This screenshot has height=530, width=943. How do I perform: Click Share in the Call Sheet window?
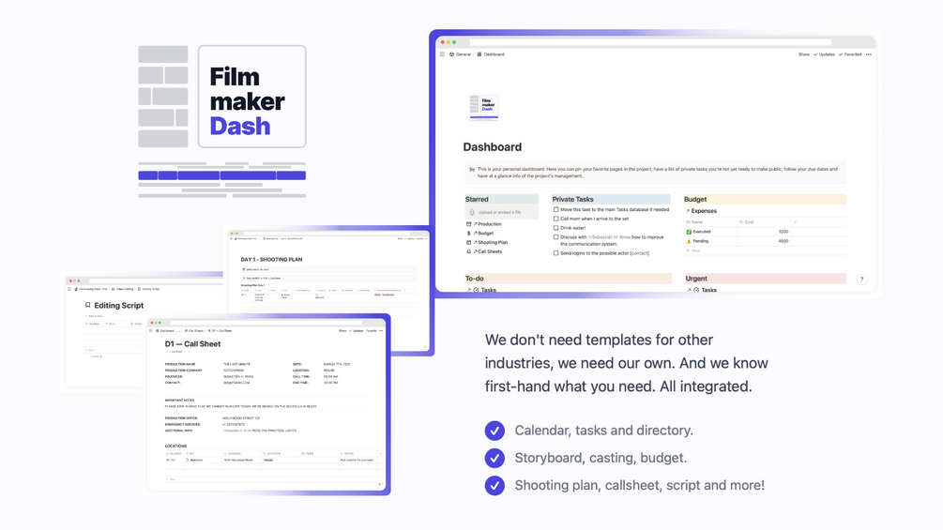coord(342,330)
